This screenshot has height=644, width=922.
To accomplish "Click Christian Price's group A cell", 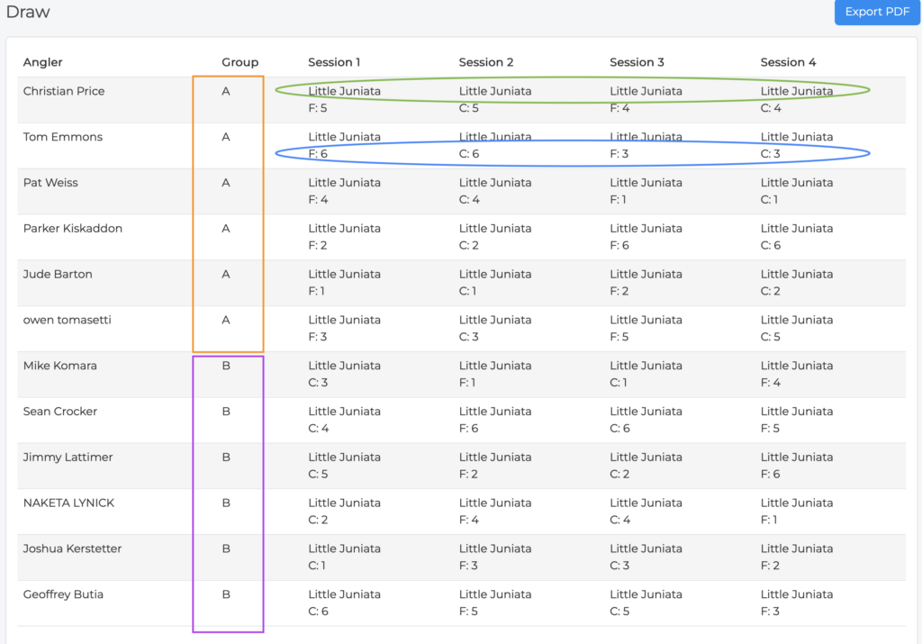I will [x=226, y=91].
